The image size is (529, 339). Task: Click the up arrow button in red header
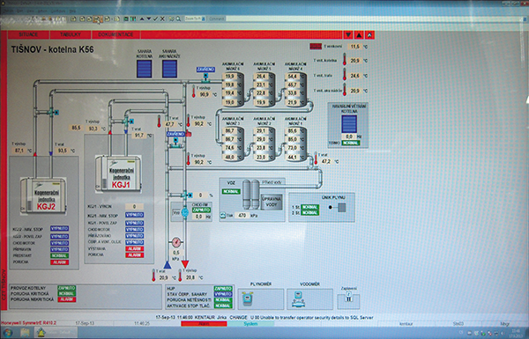pos(359,34)
